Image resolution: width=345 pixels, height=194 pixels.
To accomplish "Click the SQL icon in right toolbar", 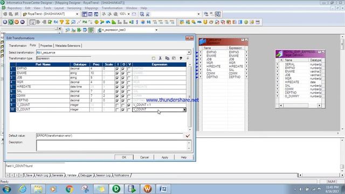I will pyautogui.click(x=199, y=22).
